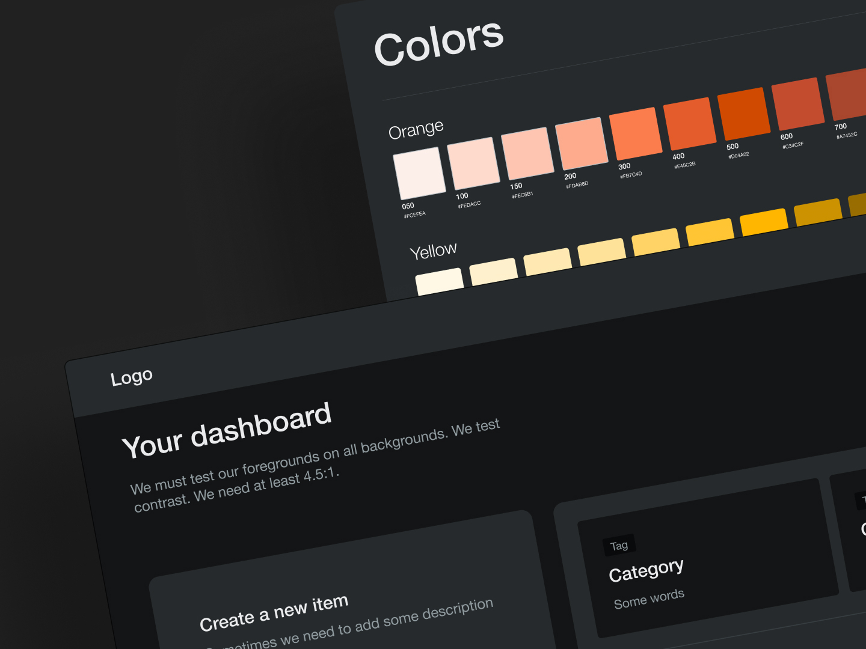Pick the Orange 100 swatch
Screen dimensions: 866x649
tap(473, 163)
